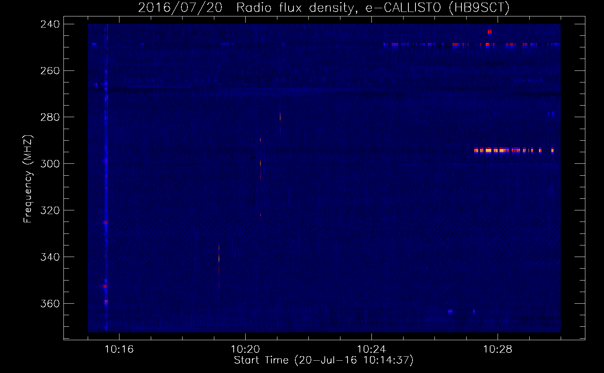Click the red spot near 243 MHz at 10:27
Image resolution: width=604 pixels, height=373 pixels.
[x=489, y=32]
